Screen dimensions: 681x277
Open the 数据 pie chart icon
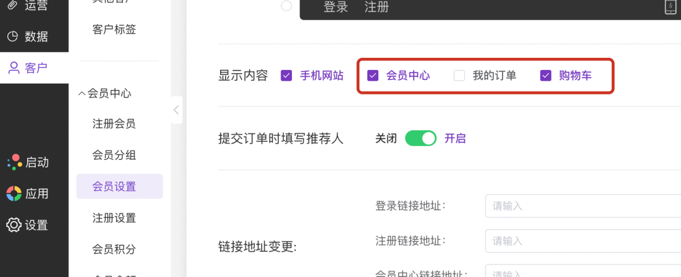(x=13, y=37)
